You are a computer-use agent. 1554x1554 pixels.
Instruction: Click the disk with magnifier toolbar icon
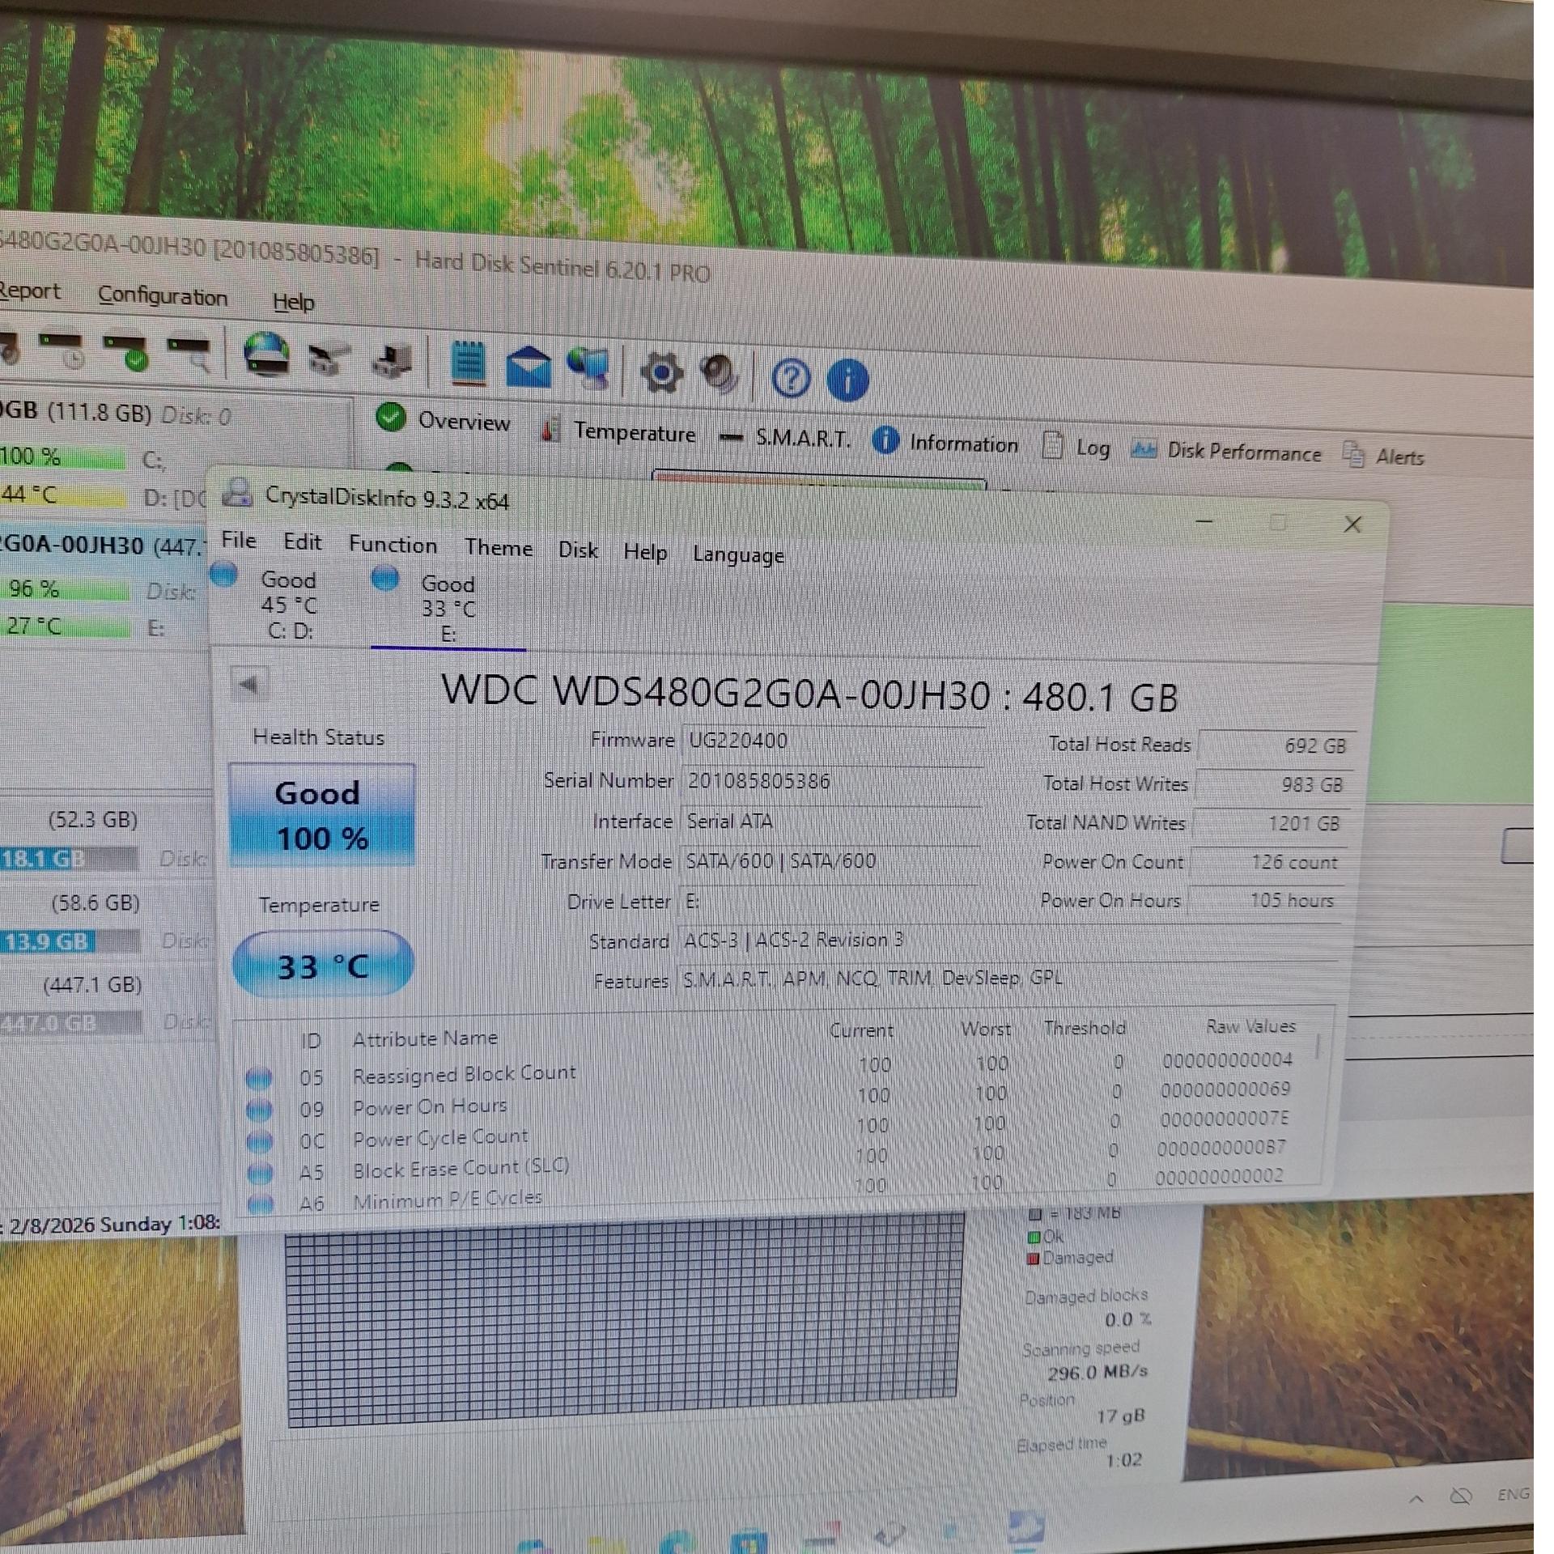pos(189,353)
